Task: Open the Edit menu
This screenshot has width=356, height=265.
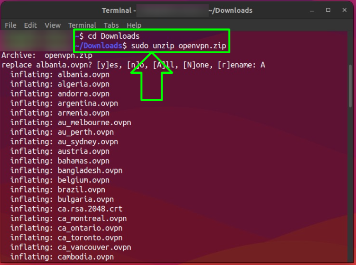Action: [x=31, y=25]
